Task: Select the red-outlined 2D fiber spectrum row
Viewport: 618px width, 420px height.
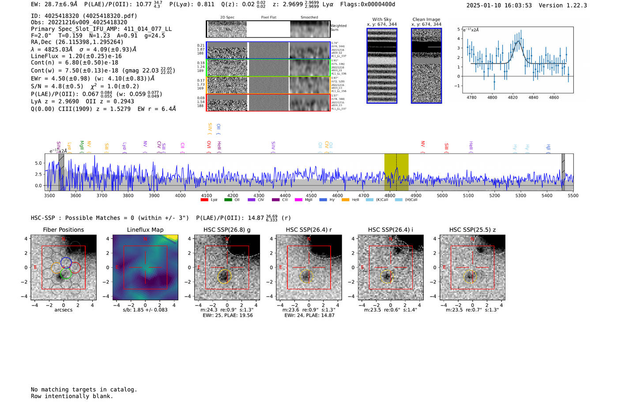Action: pyautogui.click(x=268, y=102)
